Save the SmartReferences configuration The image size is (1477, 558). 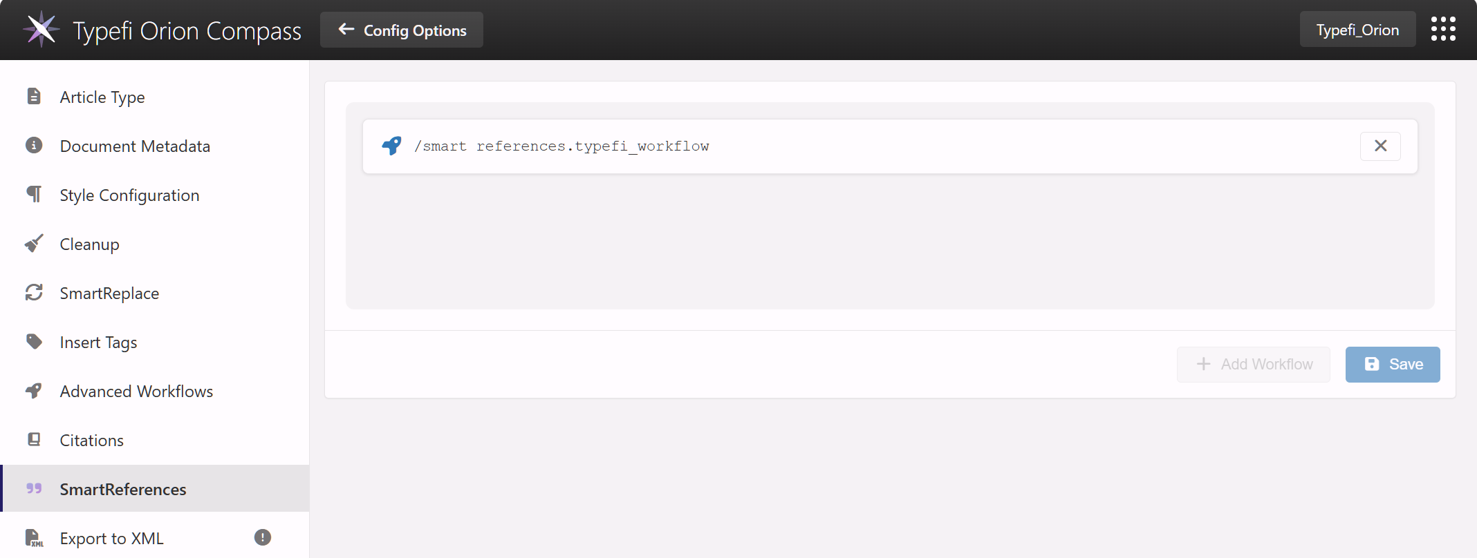tap(1393, 364)
